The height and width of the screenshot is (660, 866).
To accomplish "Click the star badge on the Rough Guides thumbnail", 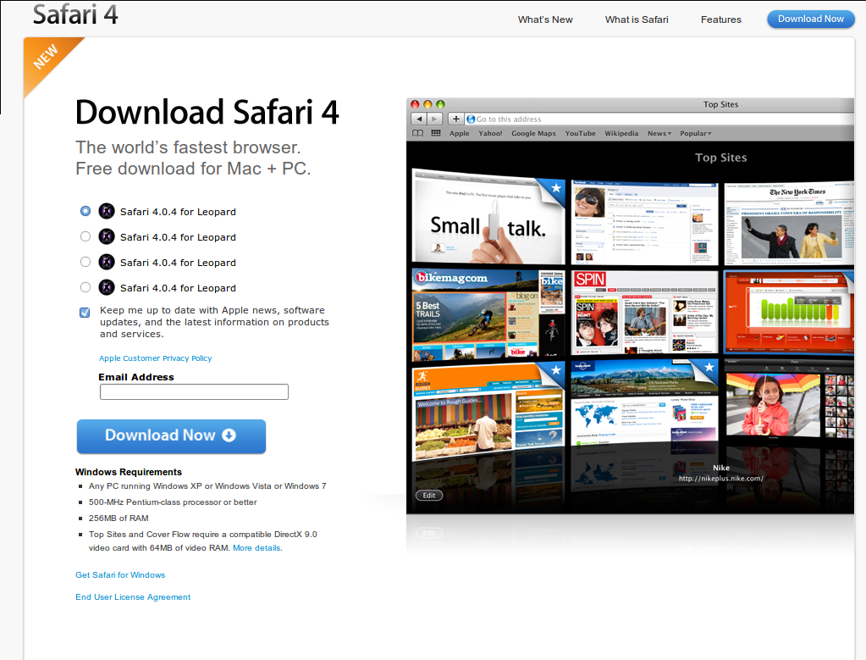I will click(555, 370).
